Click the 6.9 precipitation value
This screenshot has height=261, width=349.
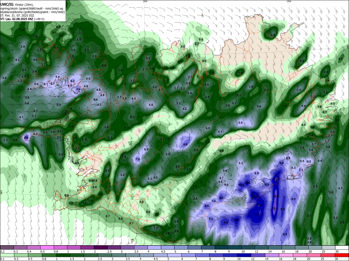pyautogui.click(x=257, y=173)
